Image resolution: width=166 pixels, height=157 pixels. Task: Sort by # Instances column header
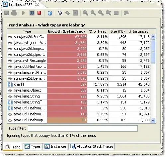tap(138, 31)
